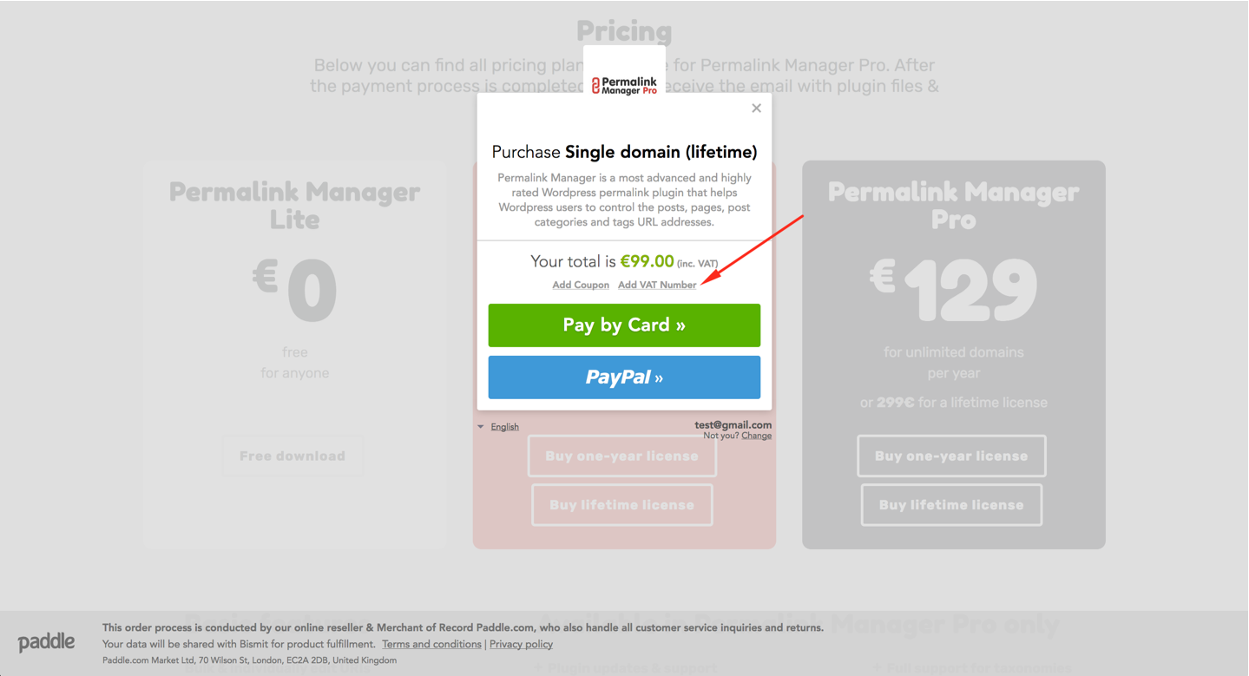Select the Permalink Manager Lite card heading
Image resolution: width=1249 pixels, height=676 pixels.
[295, 205]
